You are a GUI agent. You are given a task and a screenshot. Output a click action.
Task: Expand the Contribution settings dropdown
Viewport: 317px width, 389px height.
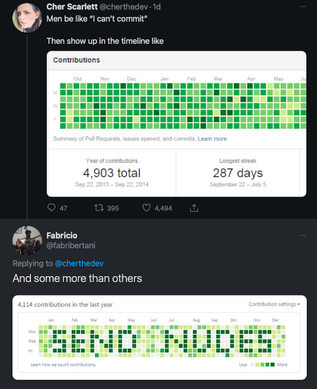274,304
